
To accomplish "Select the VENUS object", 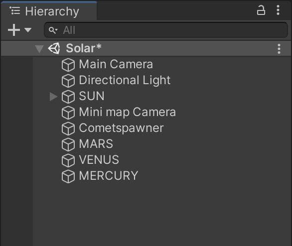I will coord(99,160).
